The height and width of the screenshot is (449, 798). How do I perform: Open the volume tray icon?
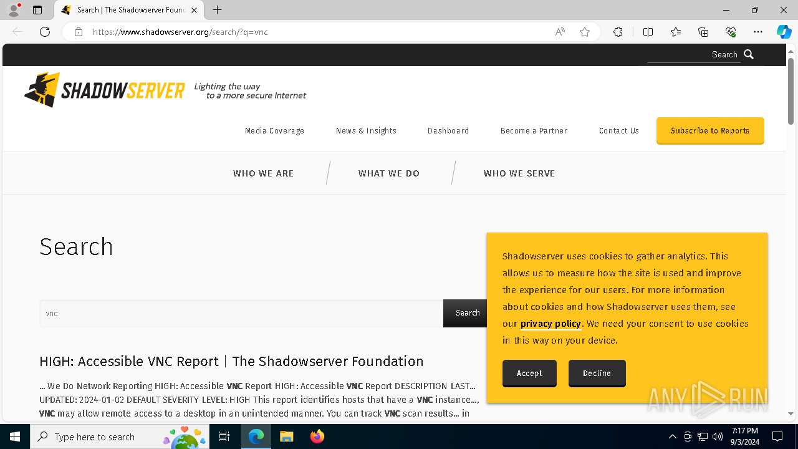tap(718, 437)
